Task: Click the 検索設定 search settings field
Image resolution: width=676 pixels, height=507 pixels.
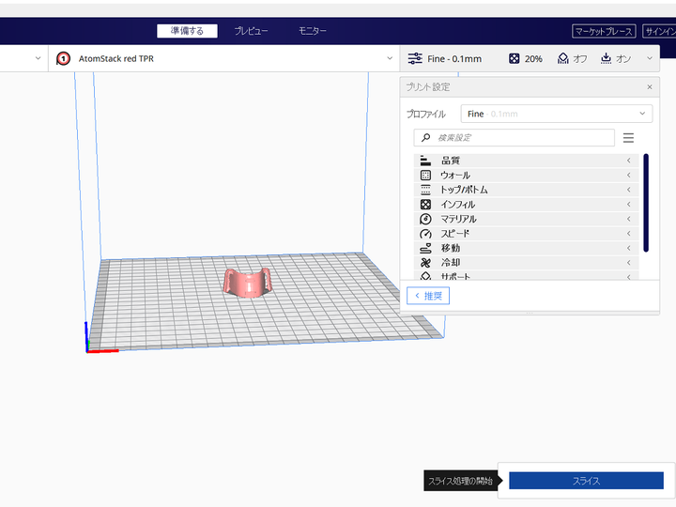Action: click(x=514, y=138)
